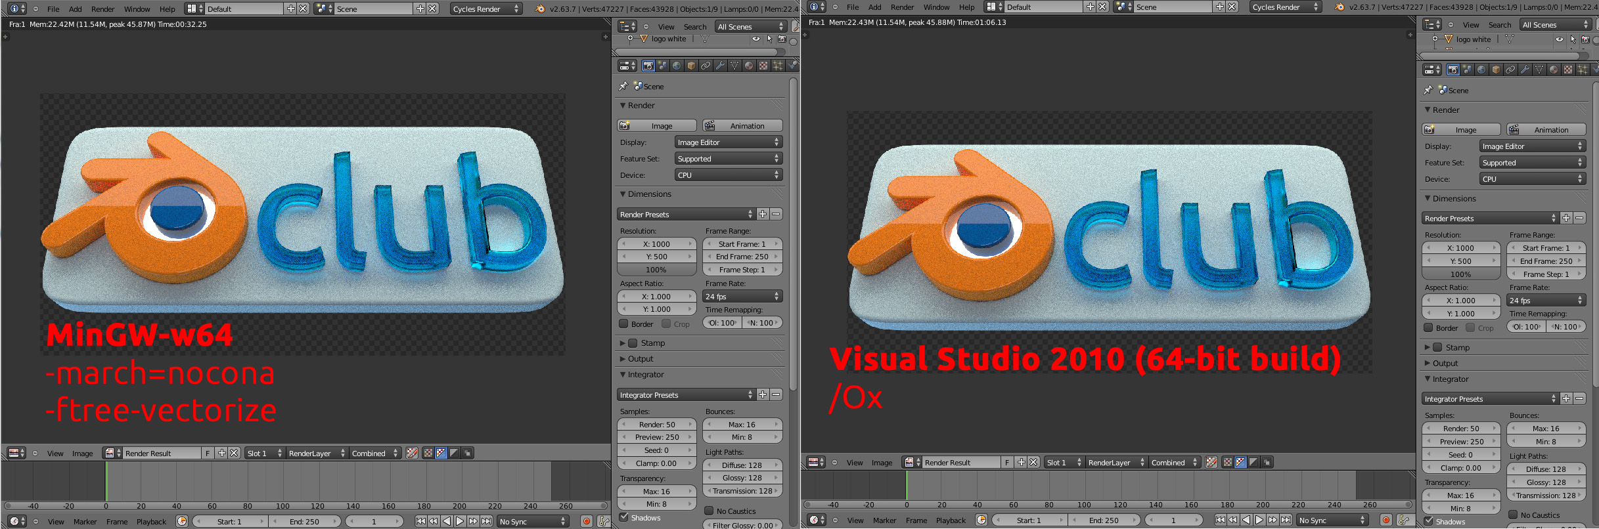Show color and alpha channels, left image editor
1599x529 pixels.
tap(441, 453)
